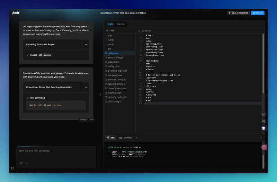The width and height of the screenshot is (277, 182).
Task: Collapse the Importing Stackblitz Project section
Action: [x=86, y=45]
